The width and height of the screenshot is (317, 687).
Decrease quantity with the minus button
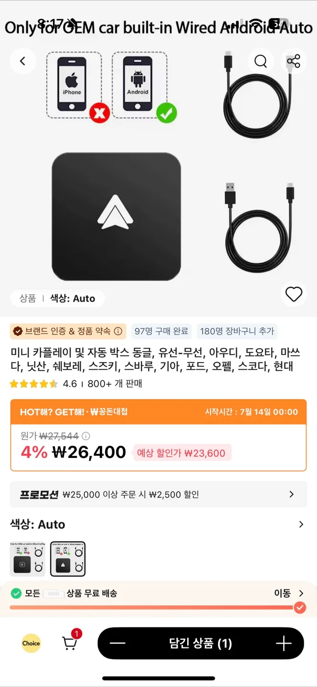click(117, 643)
